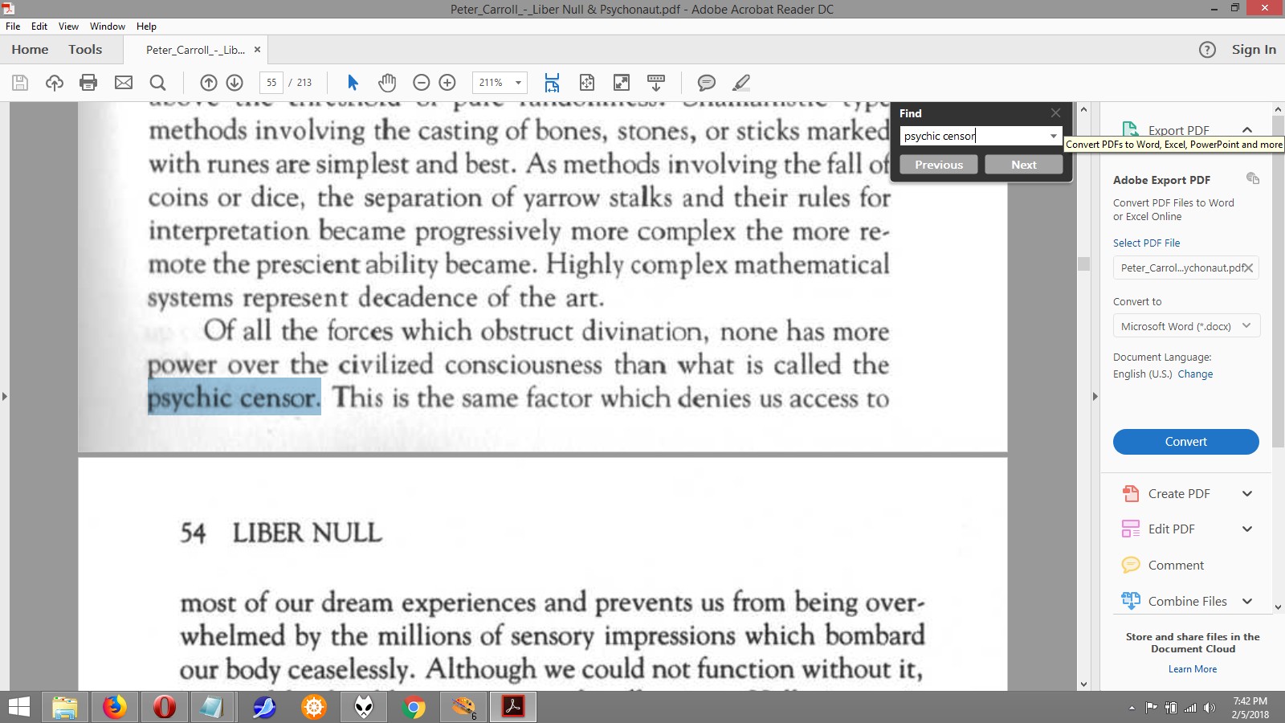Screen dimensions: 1285x723
Task: Click the Save file icon
Action: click(x=20, y=83)
